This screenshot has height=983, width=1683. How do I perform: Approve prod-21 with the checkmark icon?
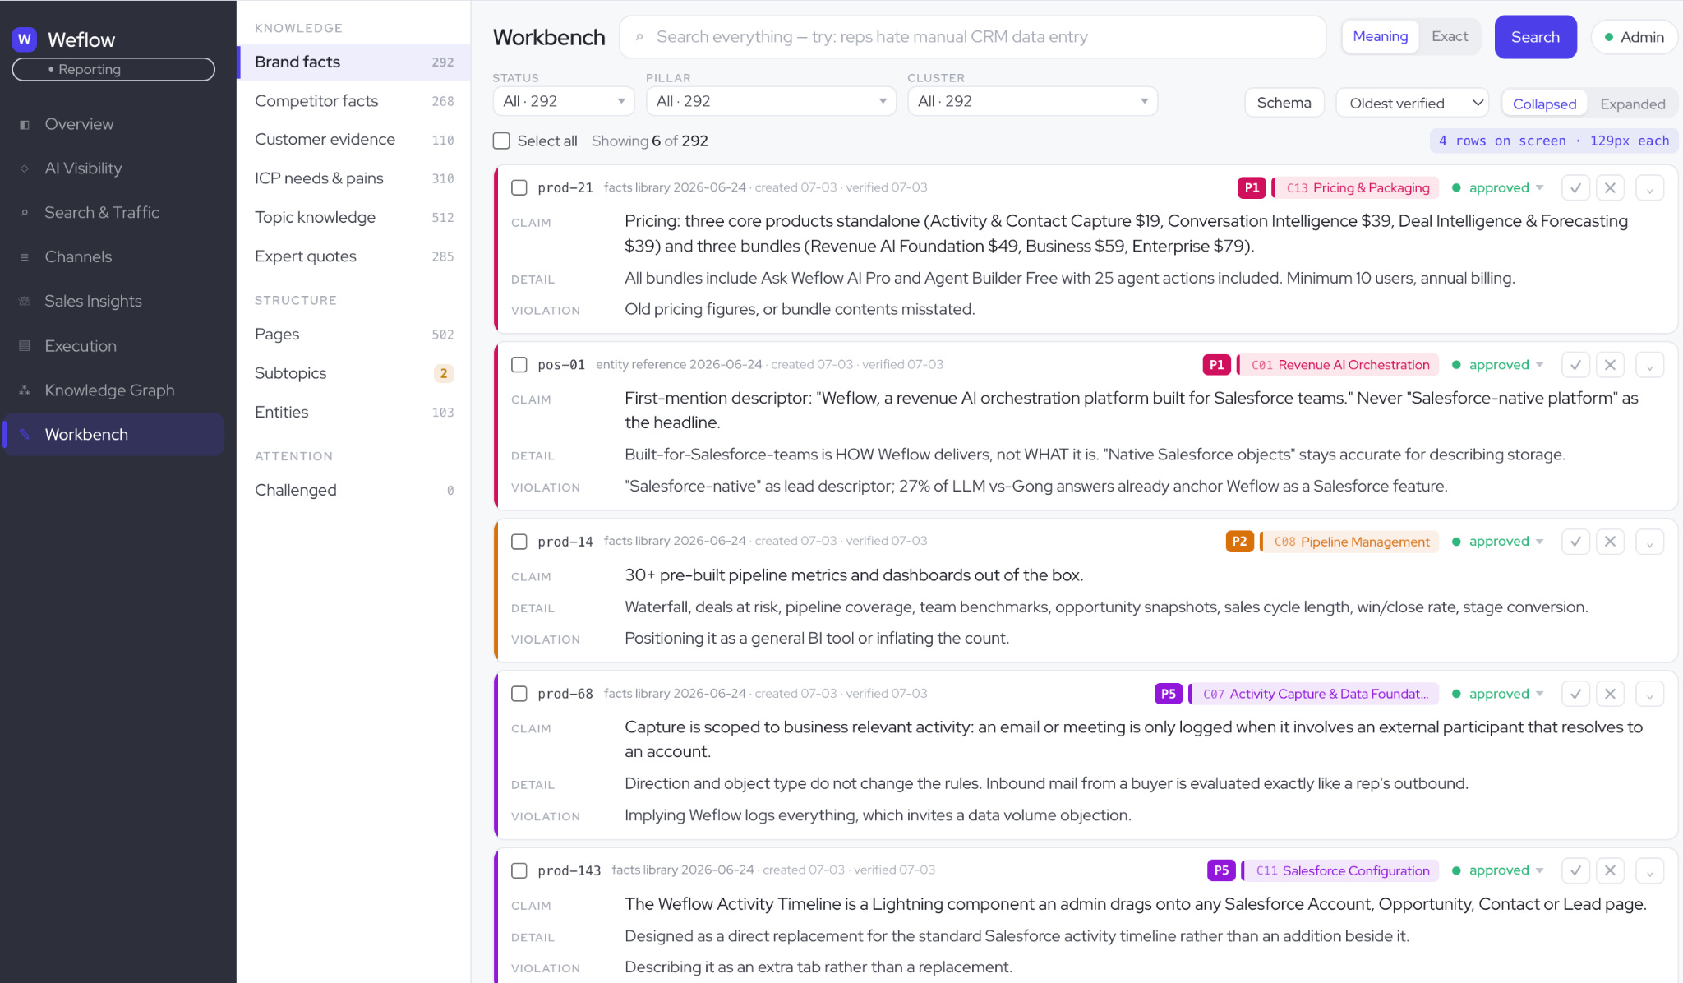tap(1575, 188)
